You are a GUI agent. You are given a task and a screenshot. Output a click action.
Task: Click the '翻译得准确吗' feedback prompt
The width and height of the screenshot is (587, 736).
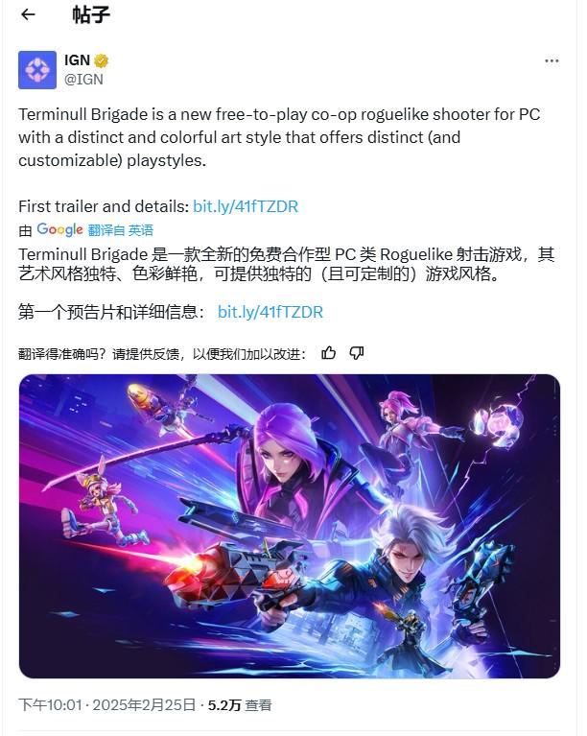(x=162, y=354)
